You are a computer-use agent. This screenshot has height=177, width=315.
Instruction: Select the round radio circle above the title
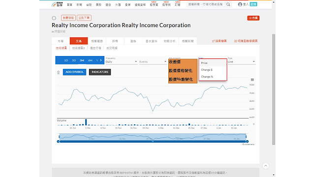[54, 18]
